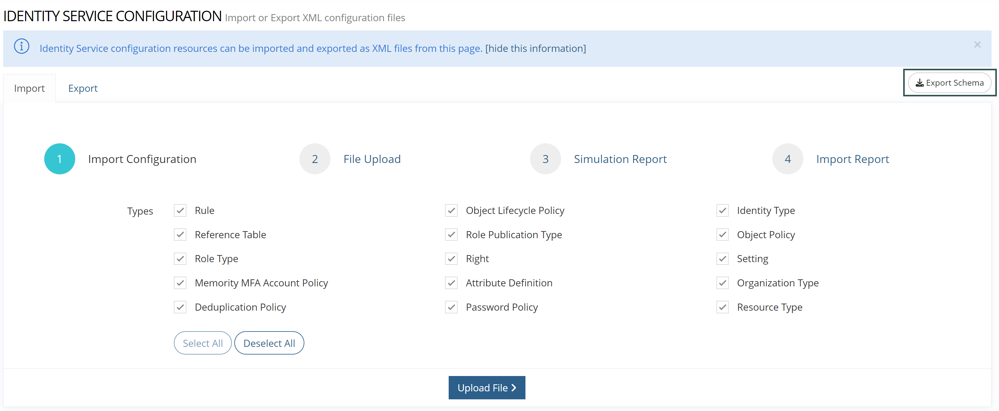This screenshot has height=411, width=999.
Task: Select the Import tab
Action: 29,88
